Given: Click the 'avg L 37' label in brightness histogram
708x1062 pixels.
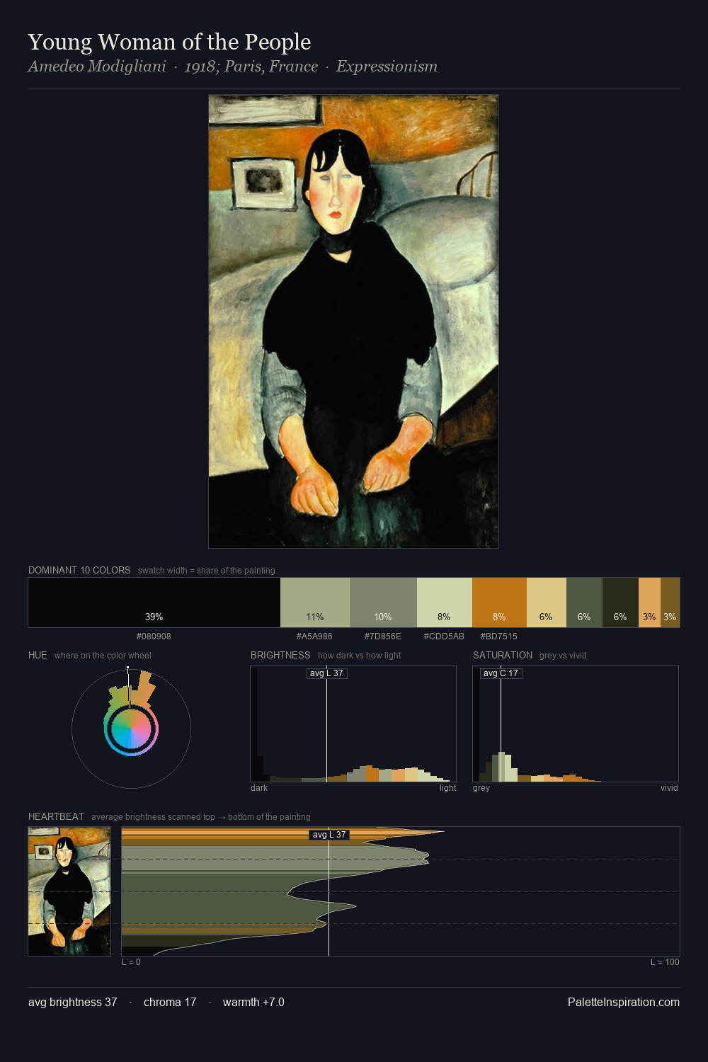Looking at the screenshot, I should (x=327, y=673).
